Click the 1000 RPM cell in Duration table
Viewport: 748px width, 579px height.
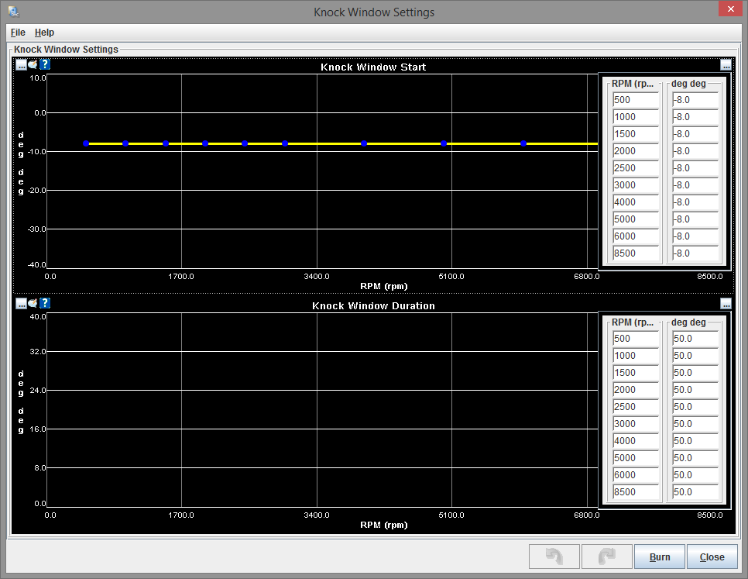(x=635, y=356)
